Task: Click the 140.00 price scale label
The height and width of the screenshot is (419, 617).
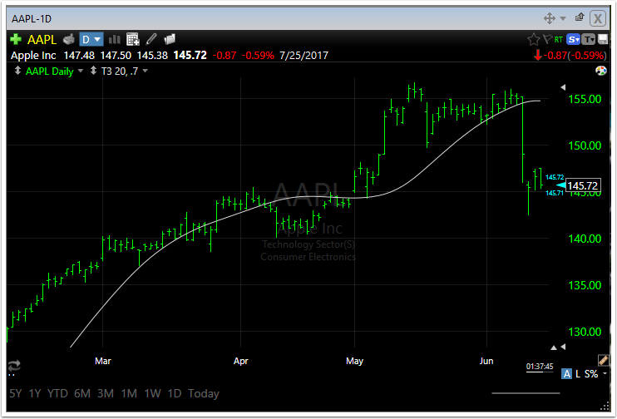Action: point(585,239)
